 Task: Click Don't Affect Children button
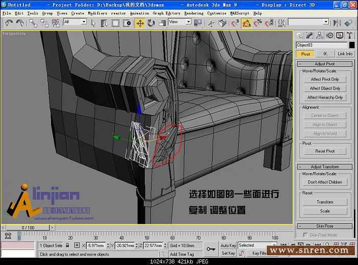coord(325,182)
